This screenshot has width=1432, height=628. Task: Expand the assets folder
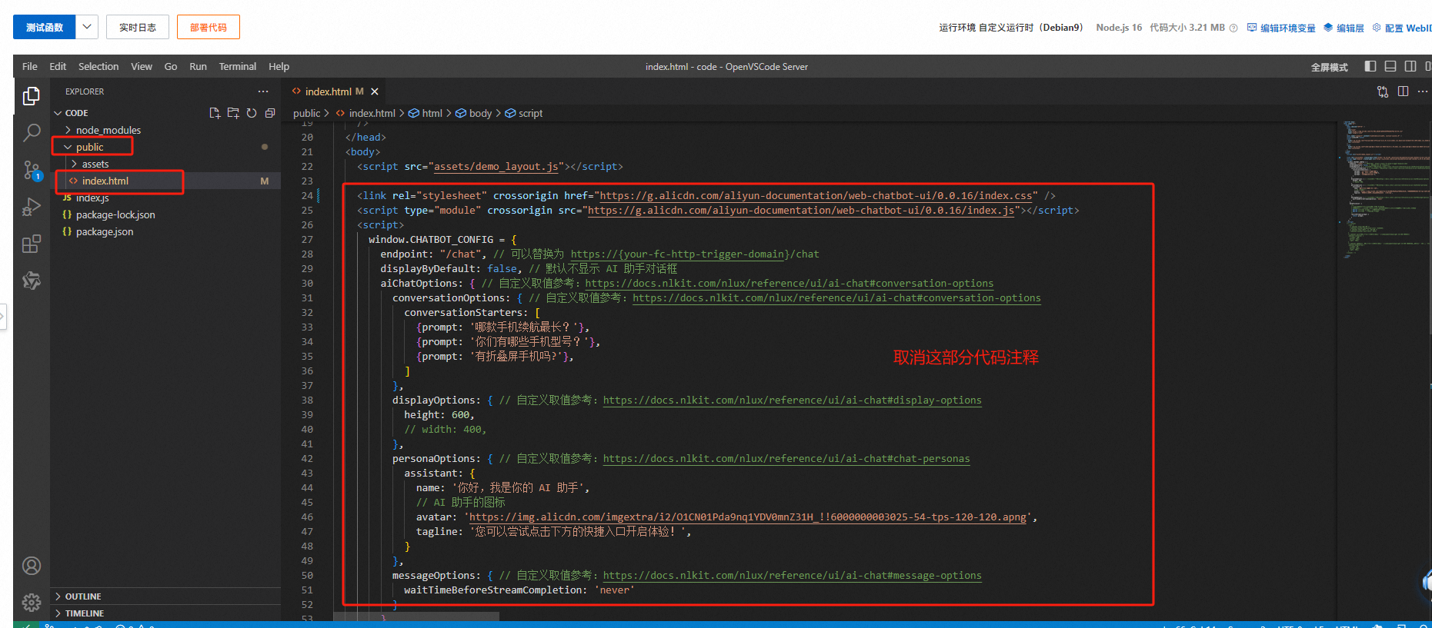pyautogui.click(x=95, y=164)
